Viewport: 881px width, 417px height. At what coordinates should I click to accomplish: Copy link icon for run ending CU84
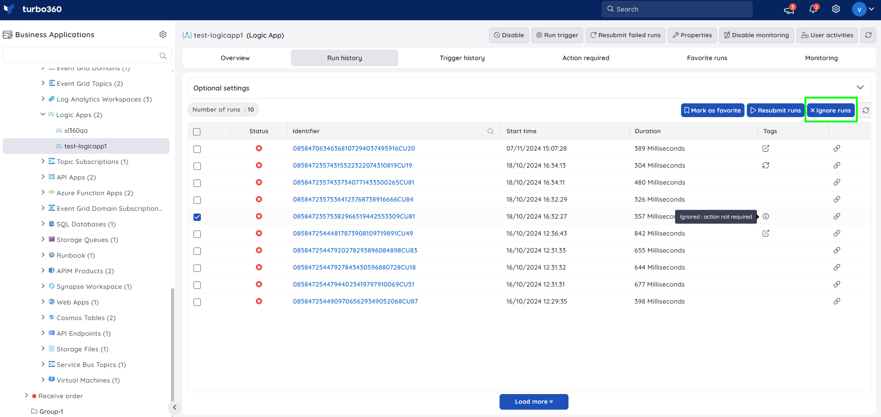click(837, 199)
